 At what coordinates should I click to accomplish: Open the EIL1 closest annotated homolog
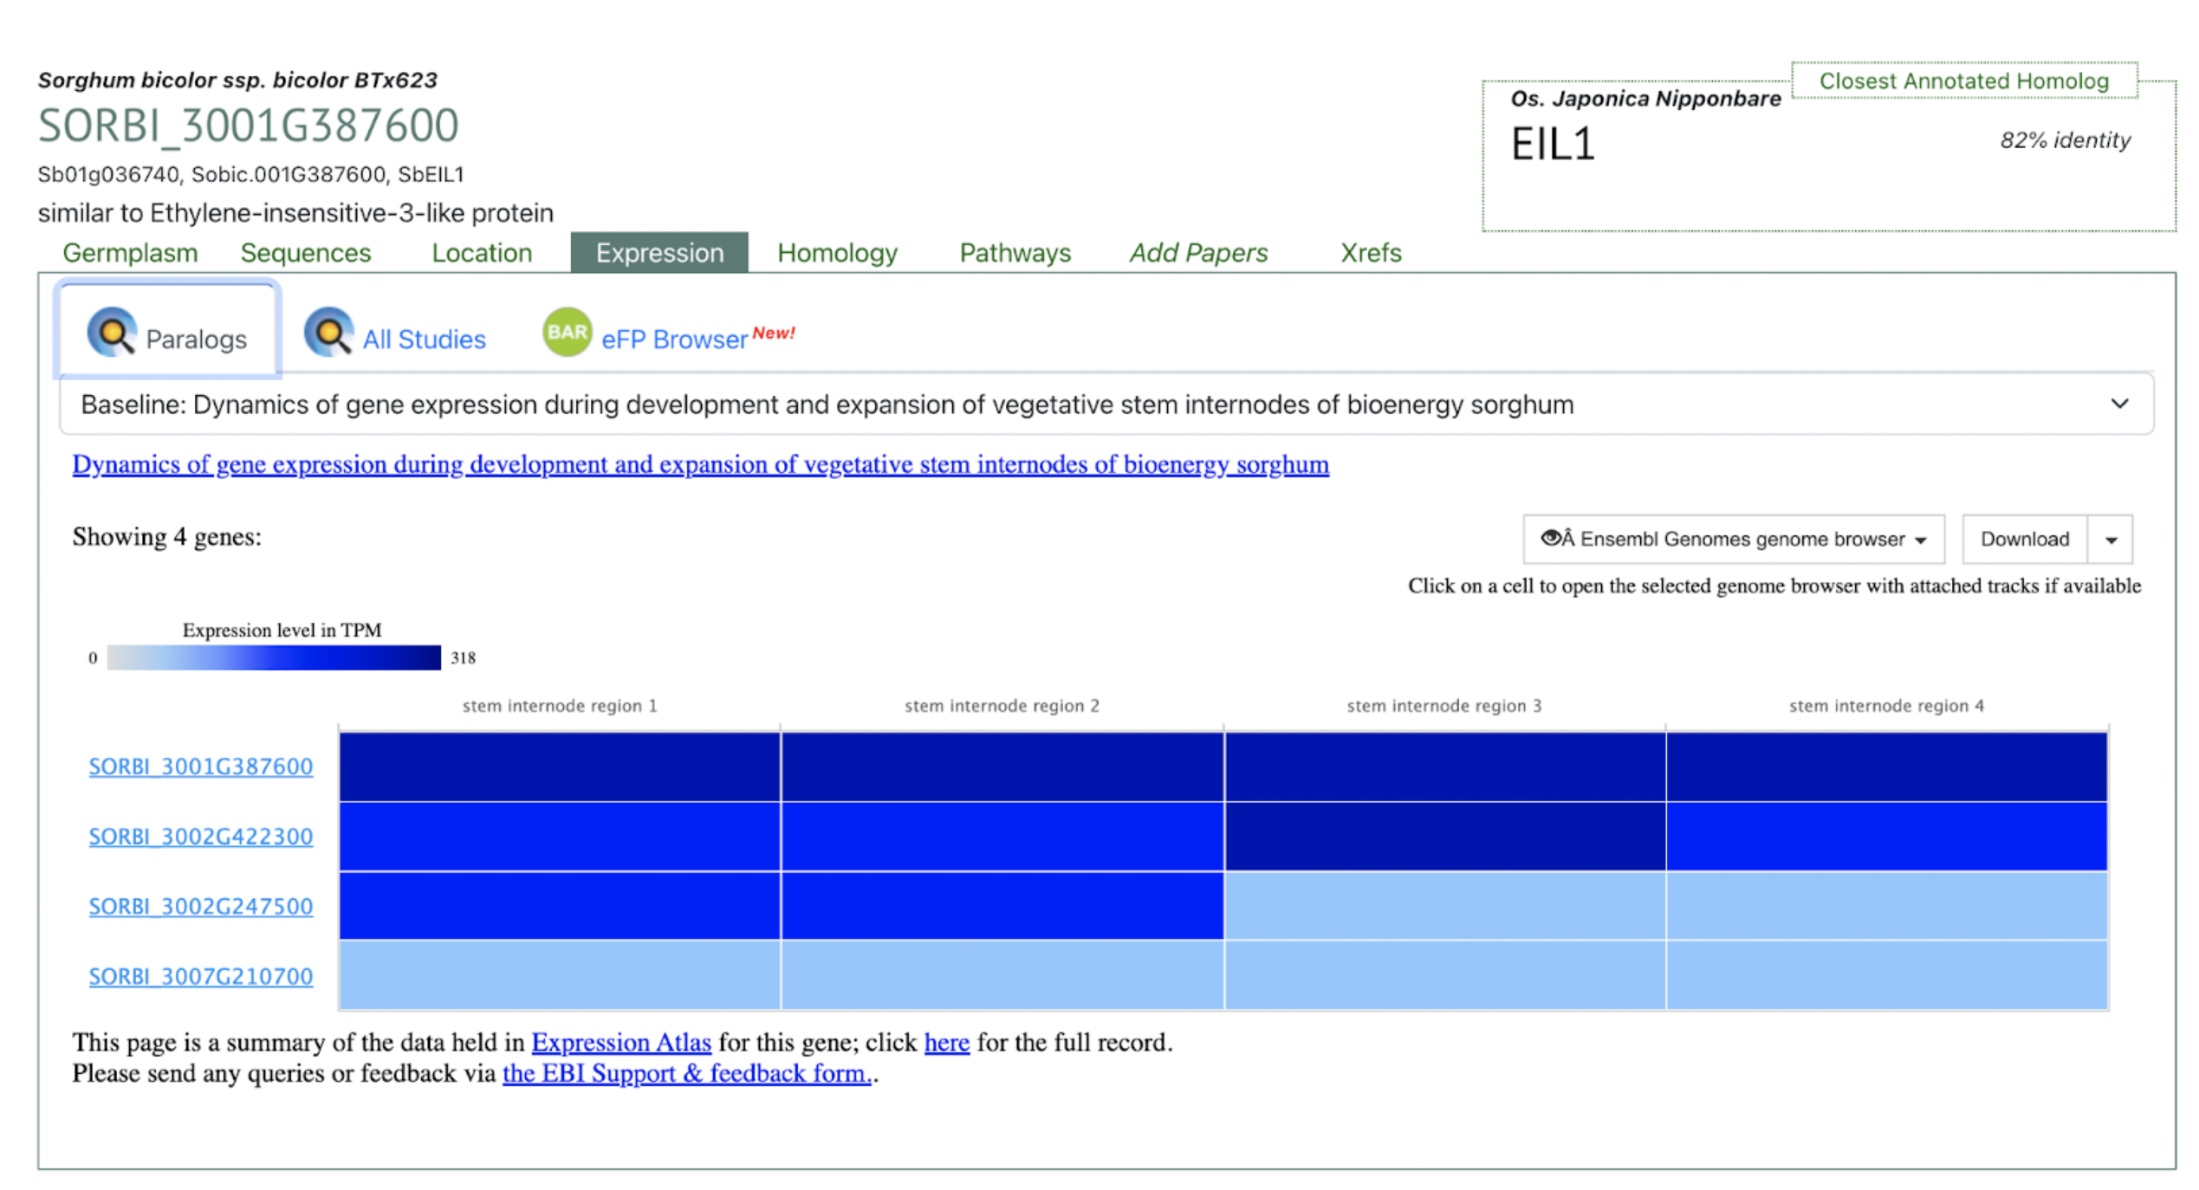1553,145
